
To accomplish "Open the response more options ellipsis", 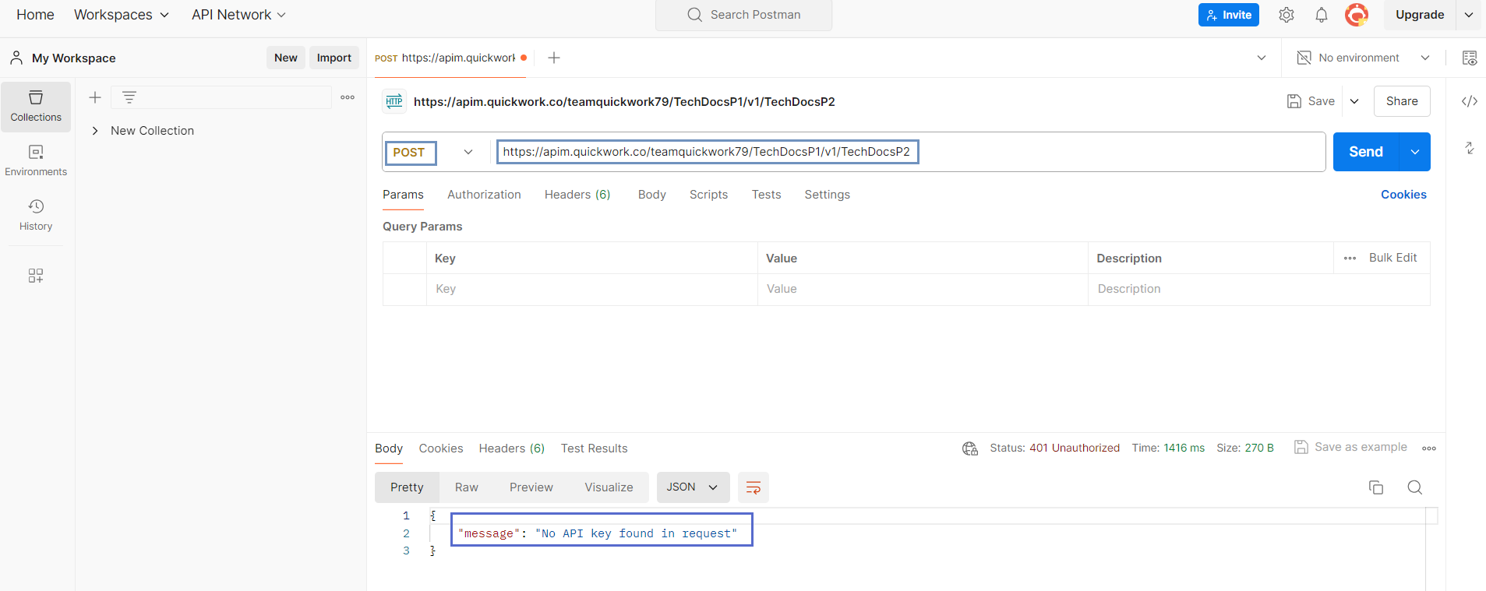I will (x=1429, y=449).
